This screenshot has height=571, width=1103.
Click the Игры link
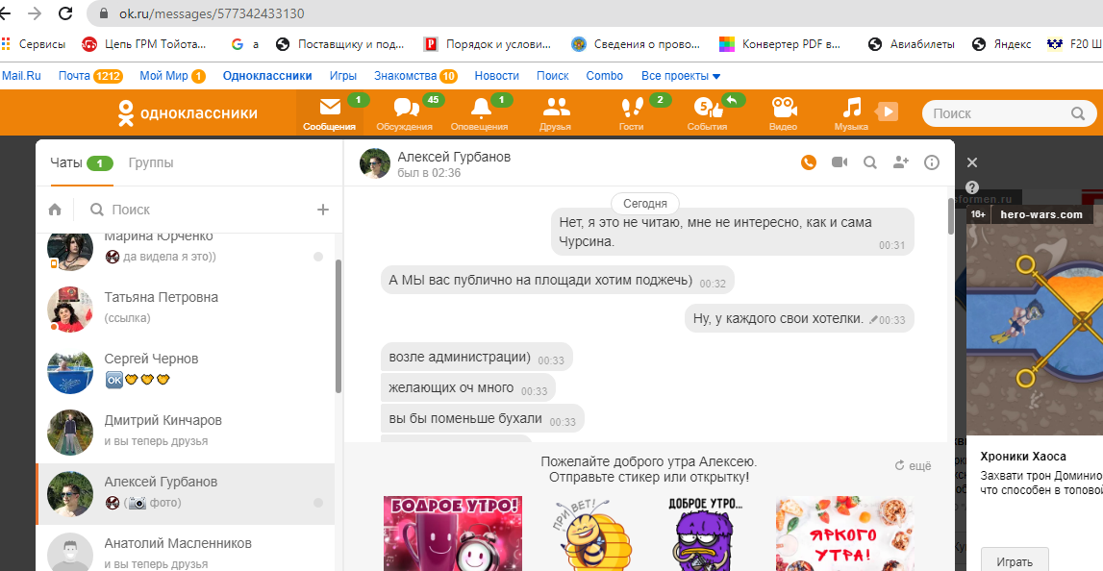tap(343, 76)
